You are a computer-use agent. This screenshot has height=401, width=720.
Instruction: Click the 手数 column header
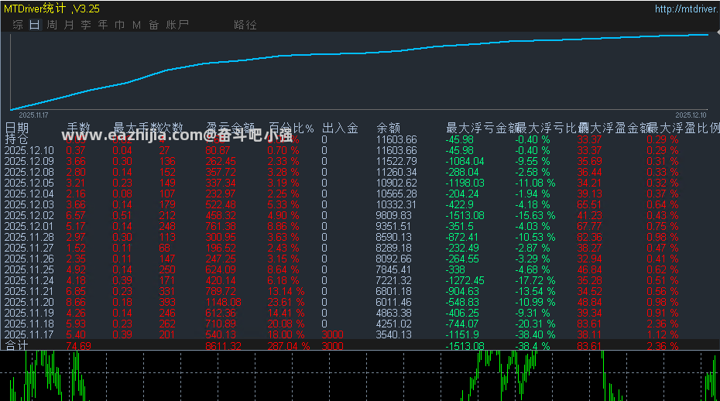(78, 128)
